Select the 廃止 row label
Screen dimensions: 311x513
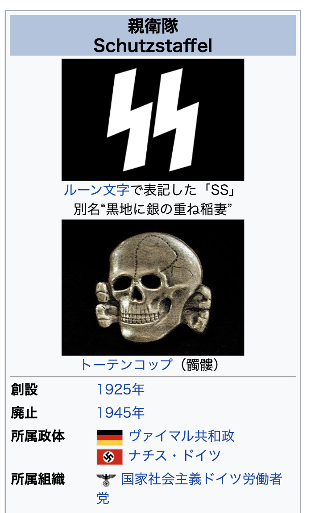[25, 413]
